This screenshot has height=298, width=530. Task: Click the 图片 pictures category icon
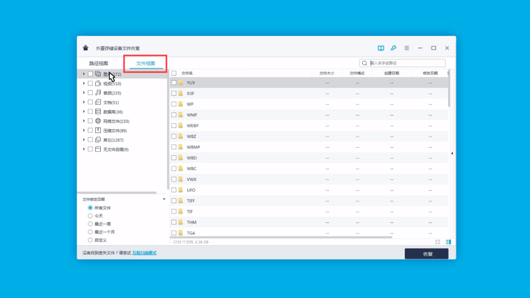click(x=98, y=74)
